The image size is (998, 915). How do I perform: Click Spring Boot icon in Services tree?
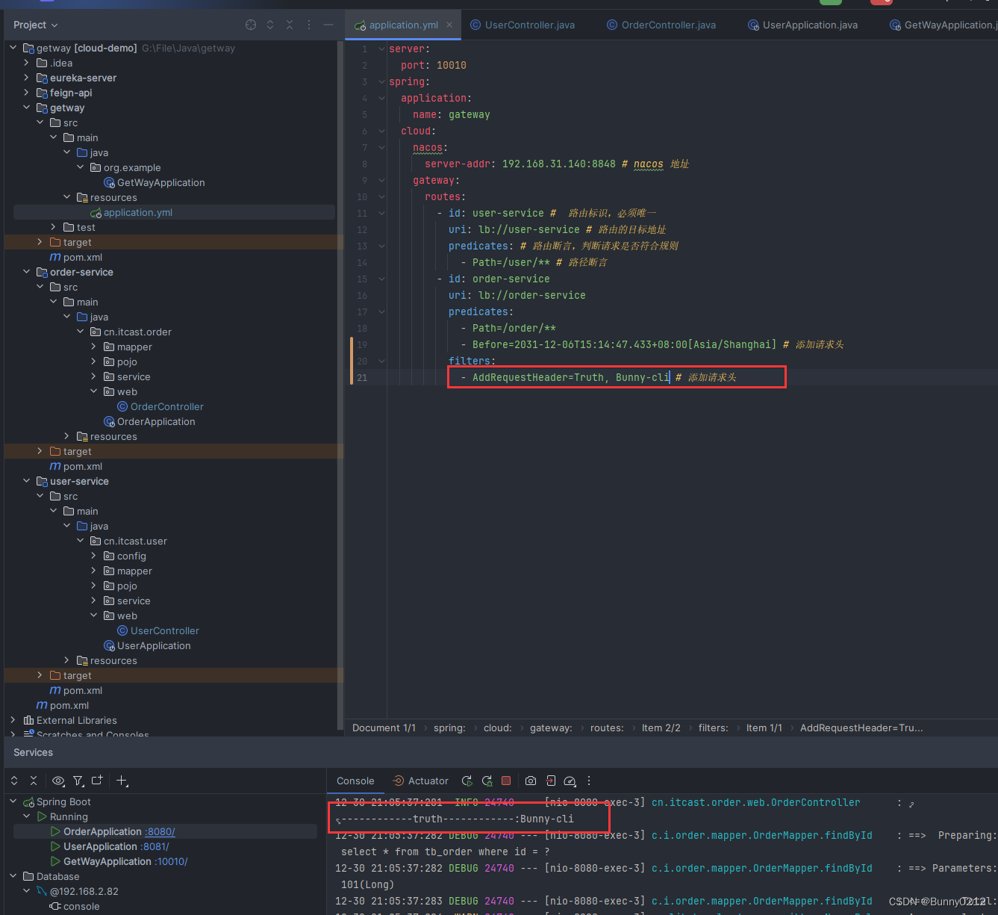[x=29, y=801]
